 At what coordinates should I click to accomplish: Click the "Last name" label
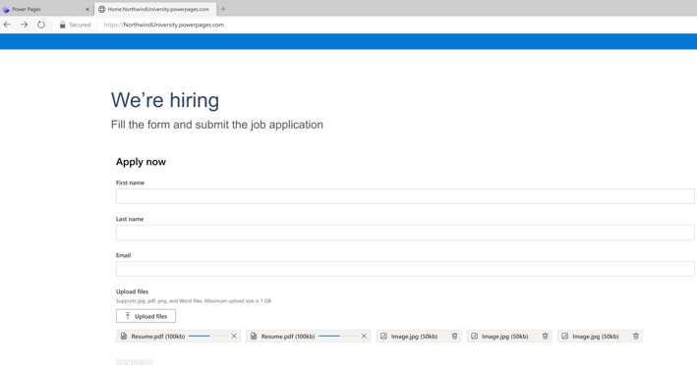coord(130,219)
